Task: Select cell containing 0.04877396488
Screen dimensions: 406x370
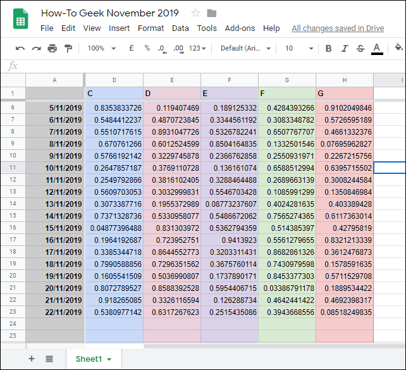Action: pos(114,228)
